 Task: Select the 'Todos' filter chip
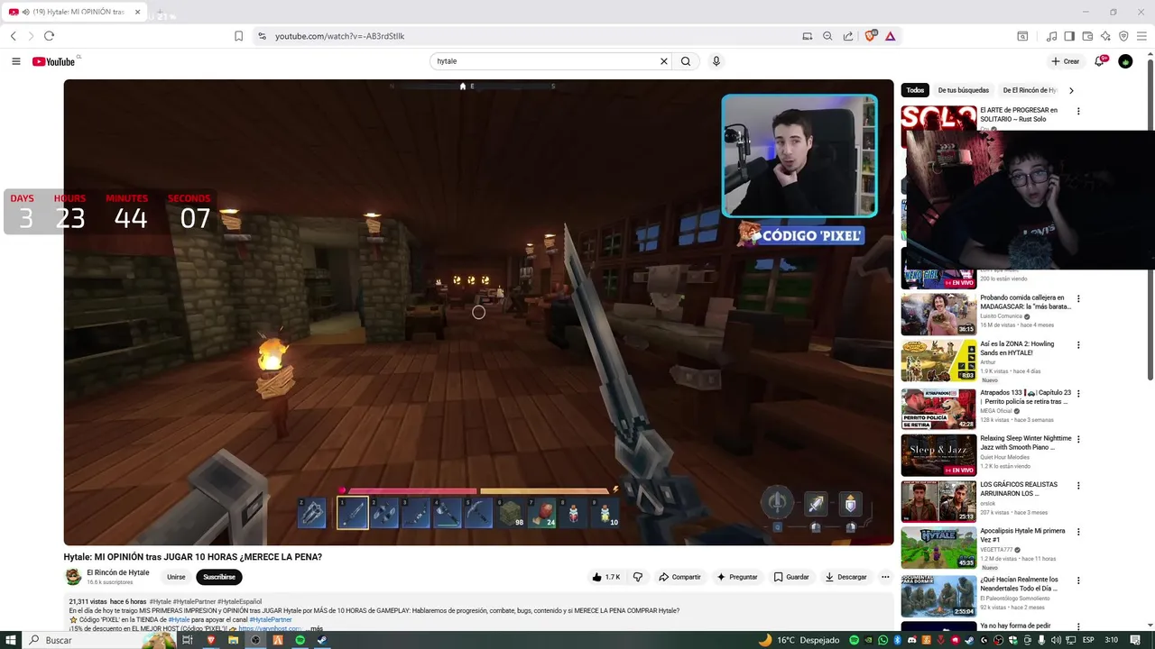tap(915, 90)
